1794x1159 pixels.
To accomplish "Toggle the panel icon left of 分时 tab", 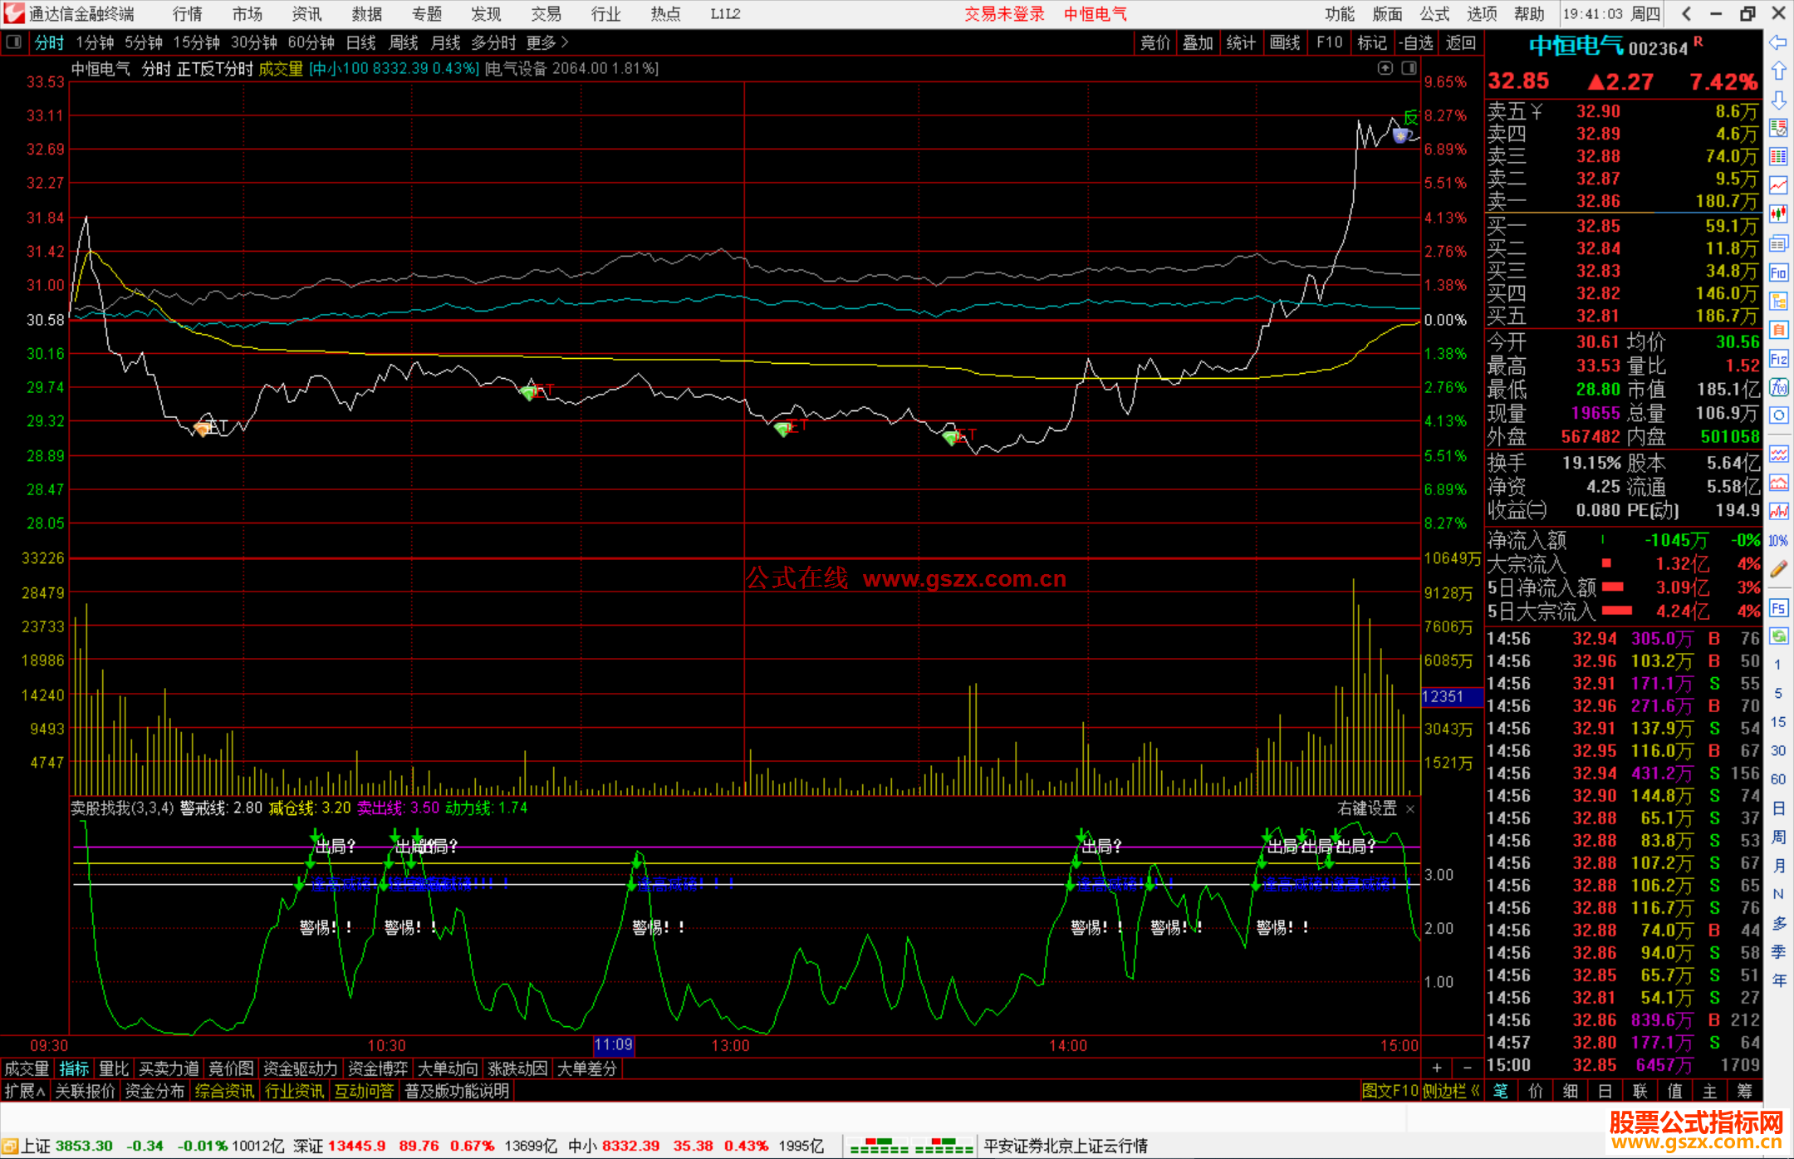I will tap(14, 42).
